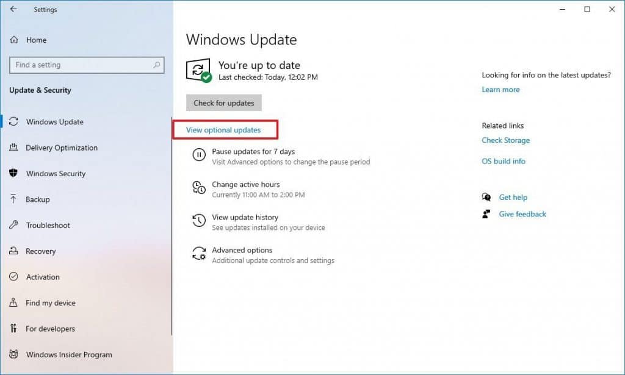Screen dimensions: 625x375
Task: Open the View optional updates link
Action: [223, 130]
